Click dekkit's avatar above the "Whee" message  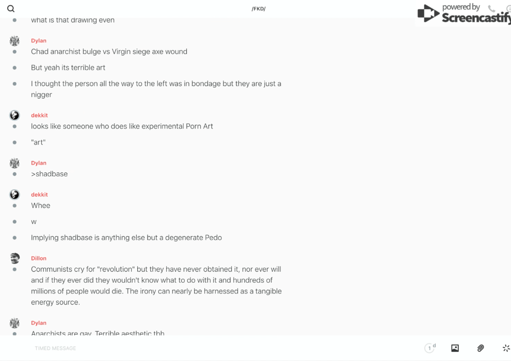14,194
